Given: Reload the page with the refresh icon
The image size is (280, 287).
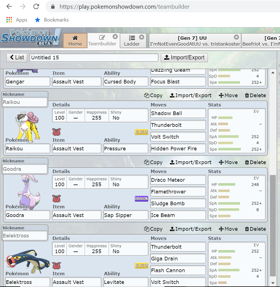Looking at the screenshot, I should coord(36,7).
